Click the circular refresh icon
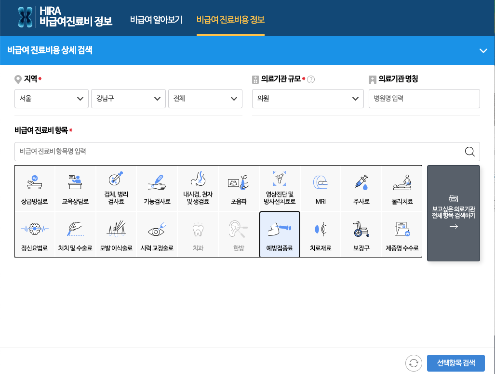The height and width of the screenshot is (374, 495). (414, 363)
